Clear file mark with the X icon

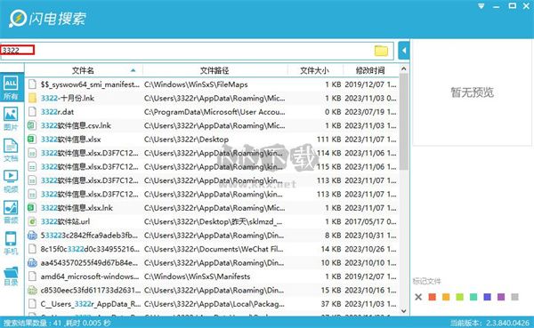[418, 297]
